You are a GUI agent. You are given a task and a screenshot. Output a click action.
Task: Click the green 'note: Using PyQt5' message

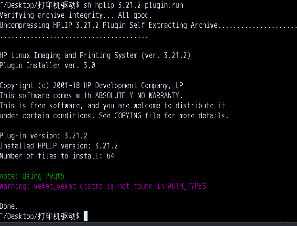[x=32, y=176]
